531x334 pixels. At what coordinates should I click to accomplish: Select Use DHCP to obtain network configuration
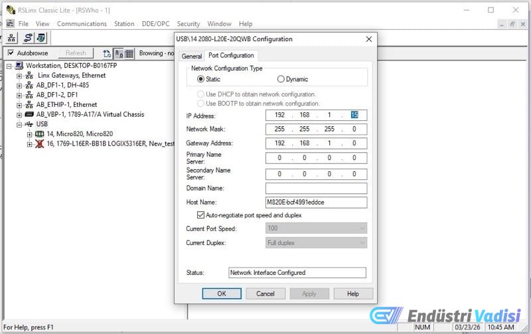(x=200, y=94)
